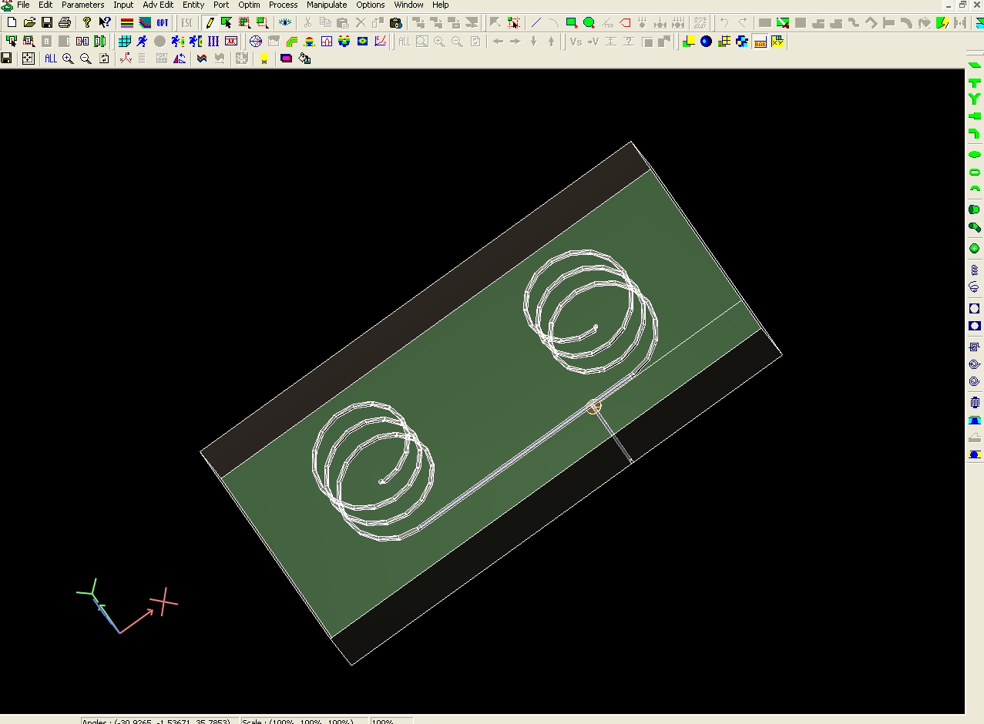Pick the red polygon outline tool
This screenshot has height=724, width=984.
625,23
